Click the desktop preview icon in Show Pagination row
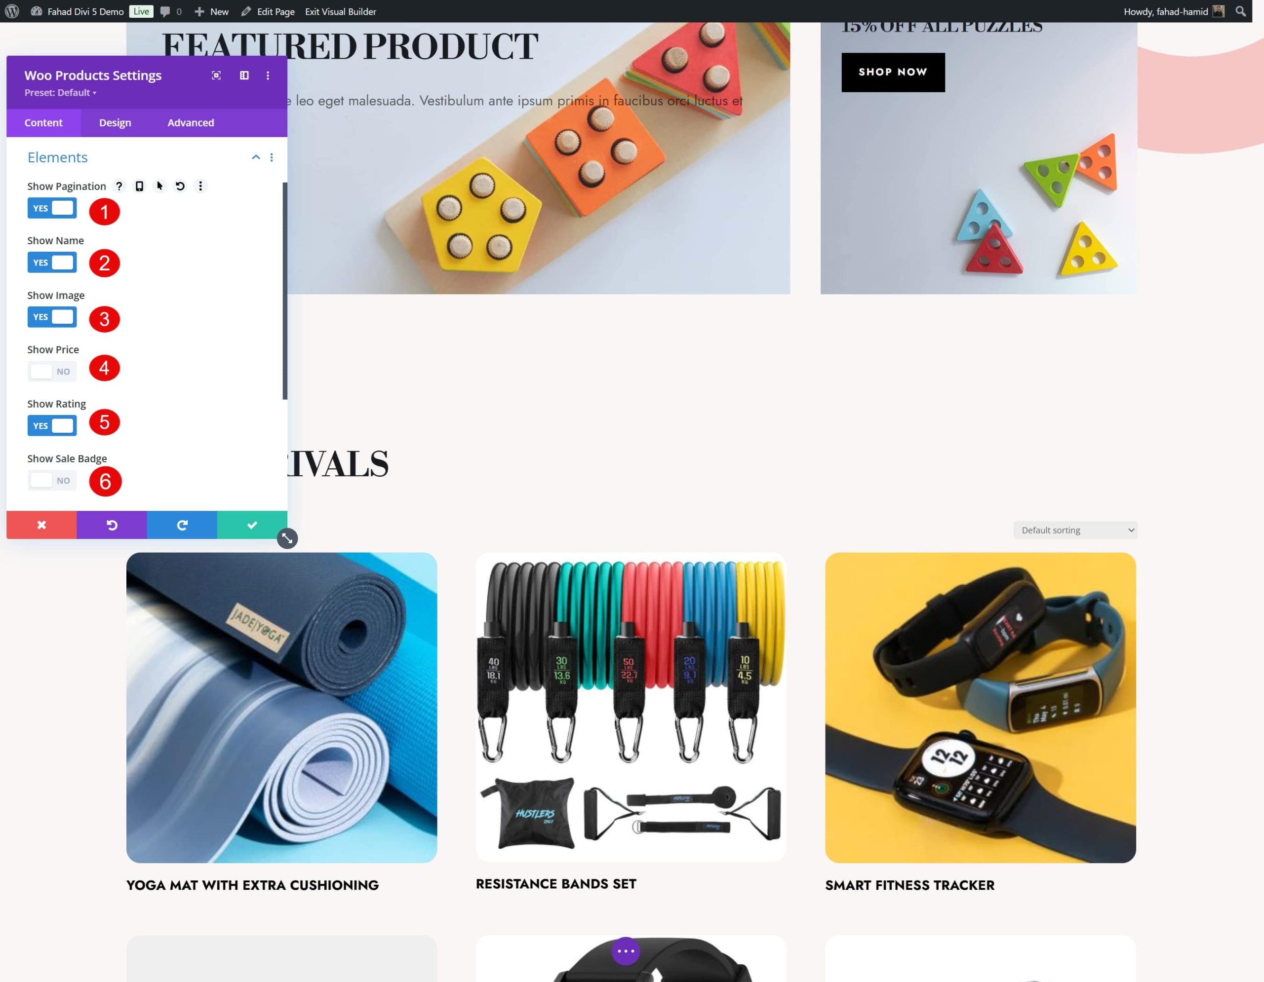The image size is (1264, 982). point(140,187)
